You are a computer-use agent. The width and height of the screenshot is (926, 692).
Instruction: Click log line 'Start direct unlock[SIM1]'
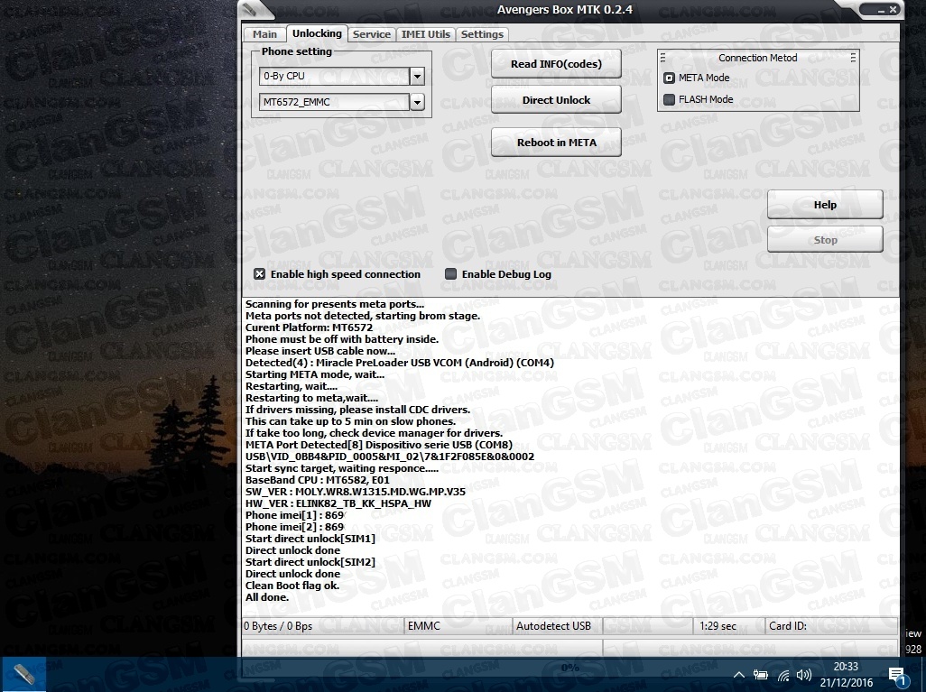(x=310, y=539)
